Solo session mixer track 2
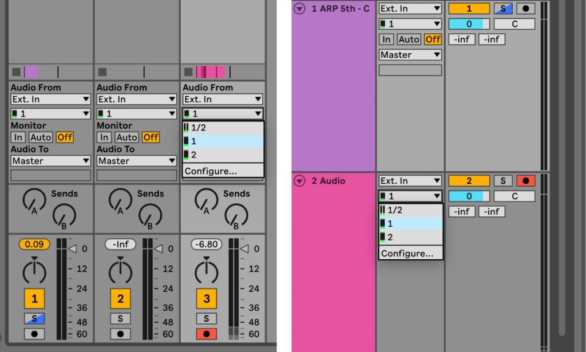Image resolution: width=586 pixels, height=352 pixels. [x=120, y=318]
